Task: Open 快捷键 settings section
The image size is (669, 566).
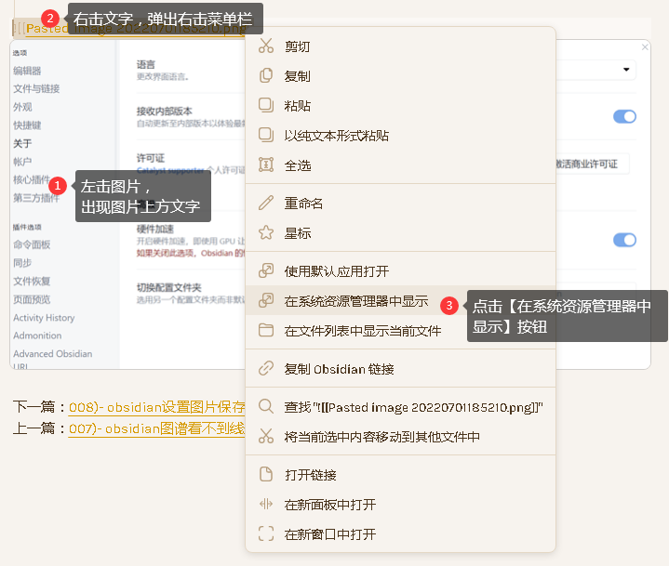Action: (x=27, y=125)
